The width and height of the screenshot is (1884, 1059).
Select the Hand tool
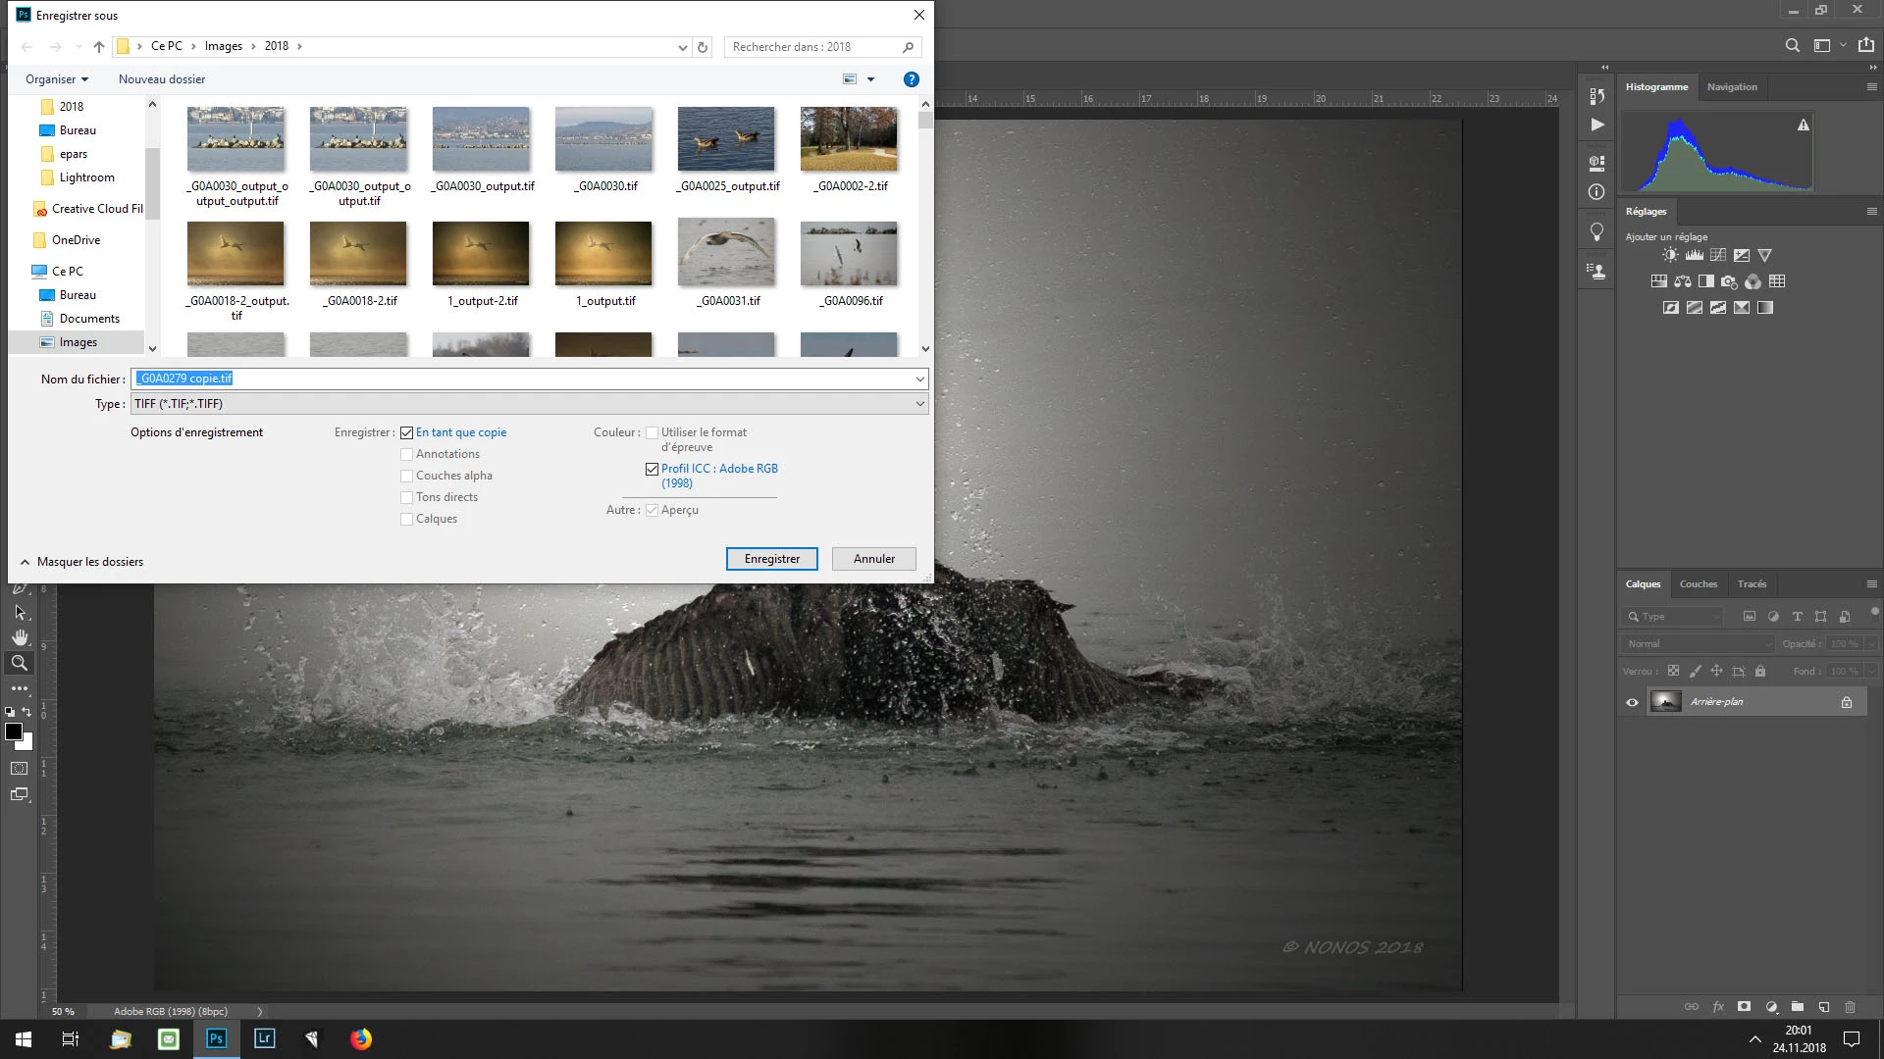pos(20,637)
